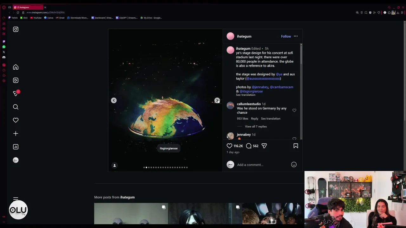
Task: Open Kick bookmark
Action: click(x=24, y=18)
